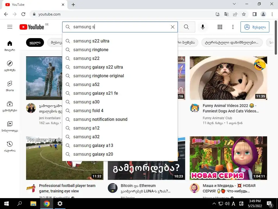278x209 pixels.
Task: Select samsung fold 4 suggestion
Action: point(120,110)
